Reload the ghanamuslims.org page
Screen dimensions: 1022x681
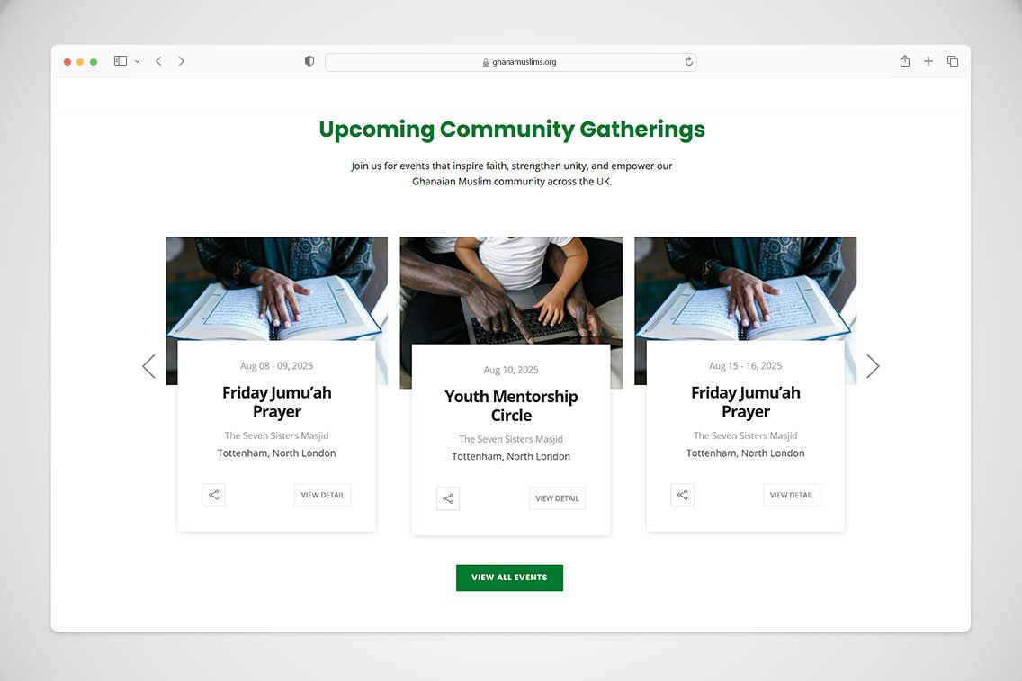689,62
